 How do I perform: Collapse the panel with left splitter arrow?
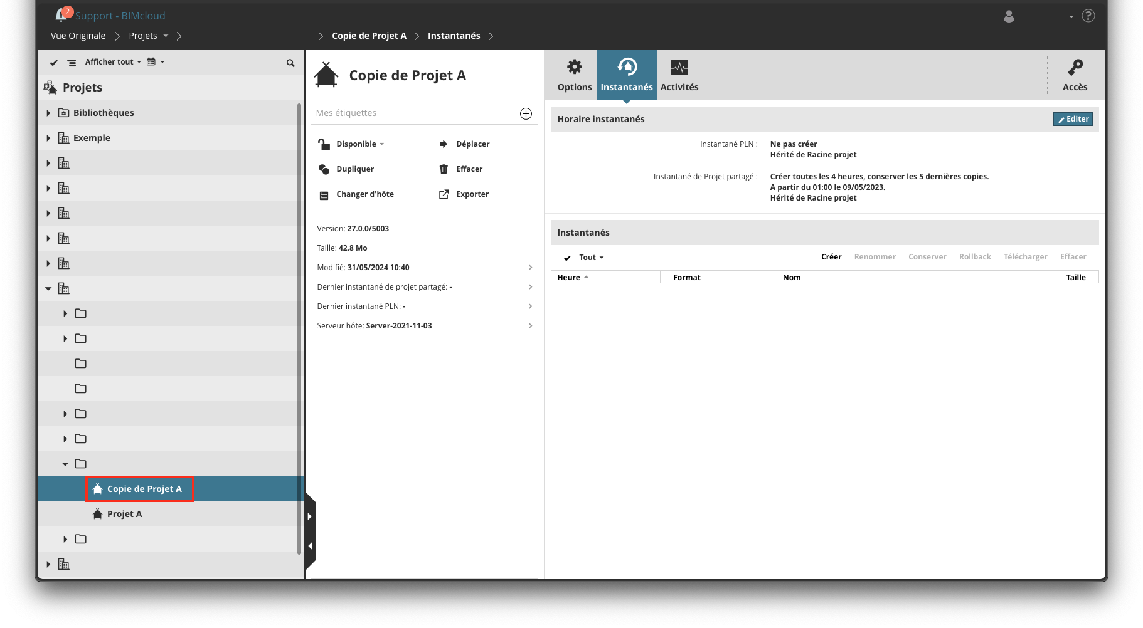point(309,546)
